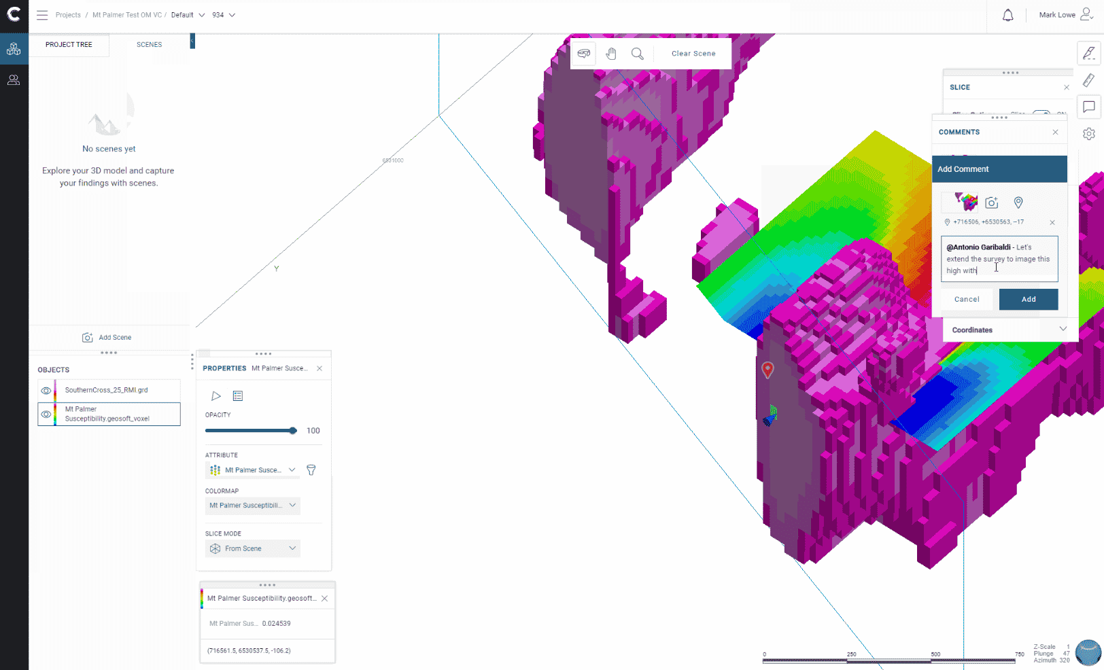Click the red comment pin marker in scene
1104x670 pixels.
click(767, 369)
